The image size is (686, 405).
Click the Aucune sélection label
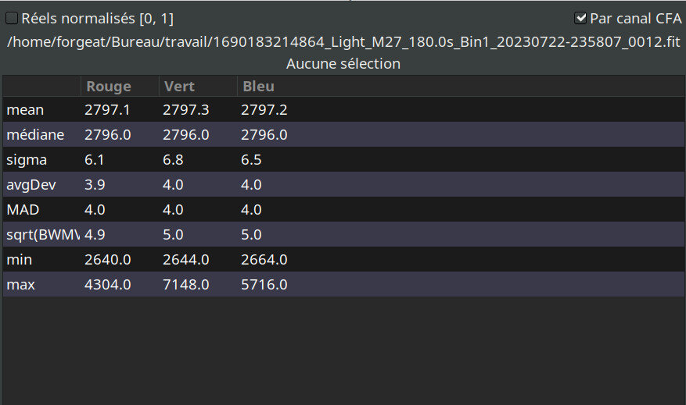pyautogui.click(x=343, y=64)
